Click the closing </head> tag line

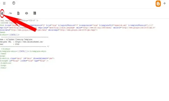(x=3, y=54)
